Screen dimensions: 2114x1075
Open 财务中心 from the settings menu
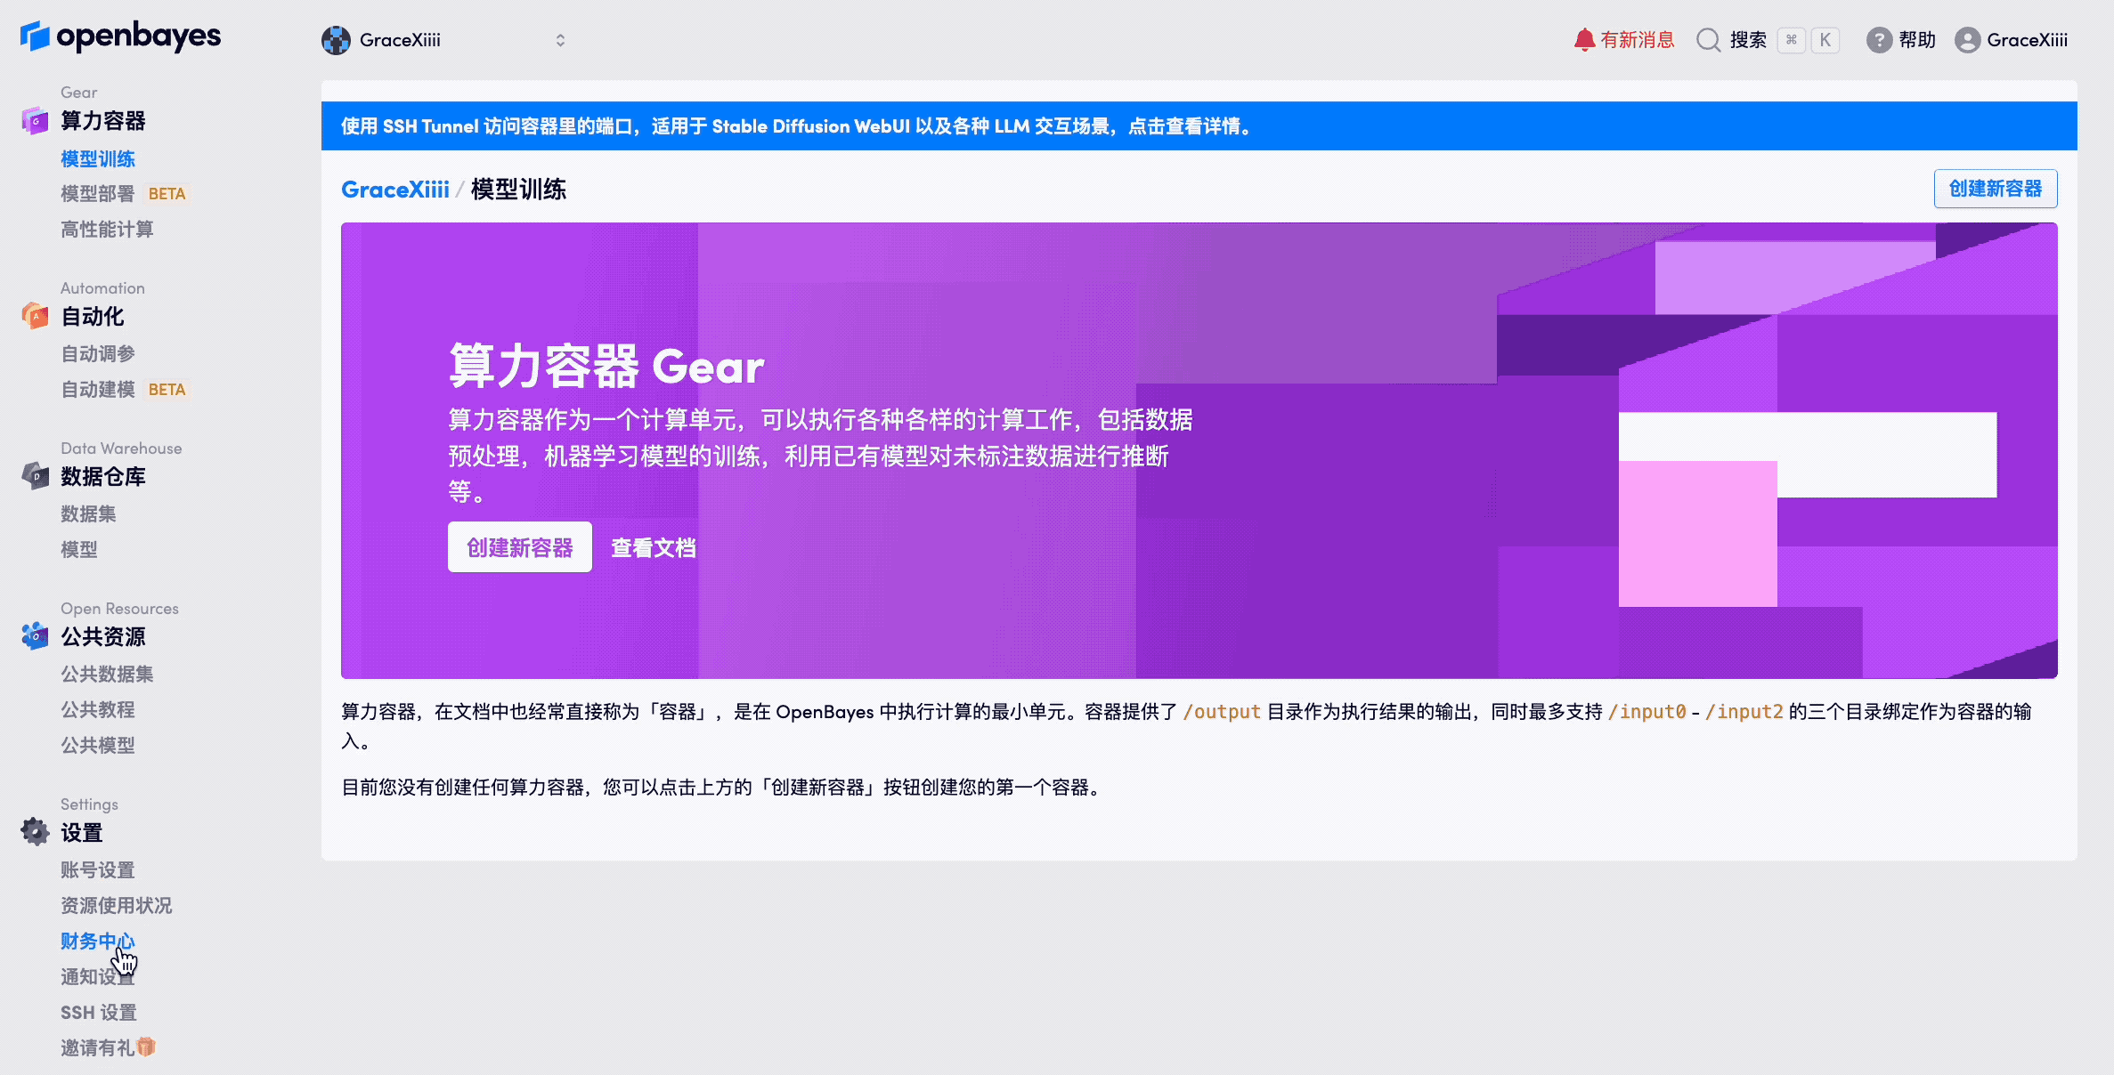pos(98,942)
